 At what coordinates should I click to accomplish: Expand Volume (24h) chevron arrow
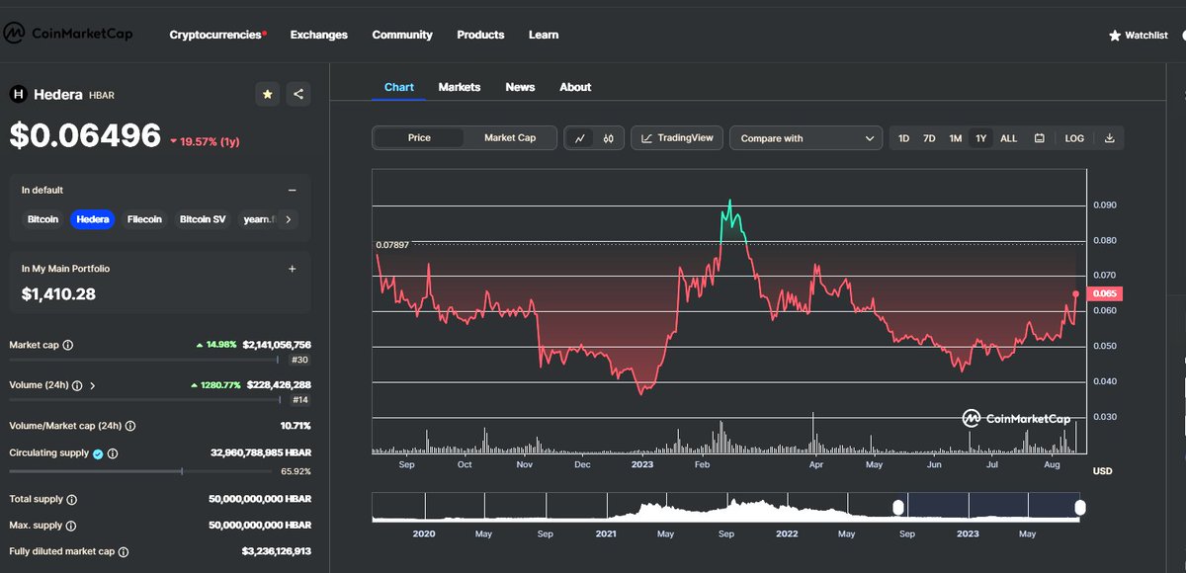93,385
